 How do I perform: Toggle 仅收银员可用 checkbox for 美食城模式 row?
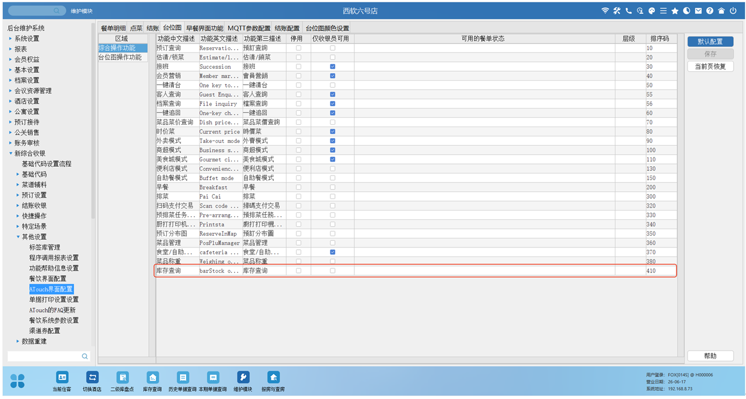point(333,159)
